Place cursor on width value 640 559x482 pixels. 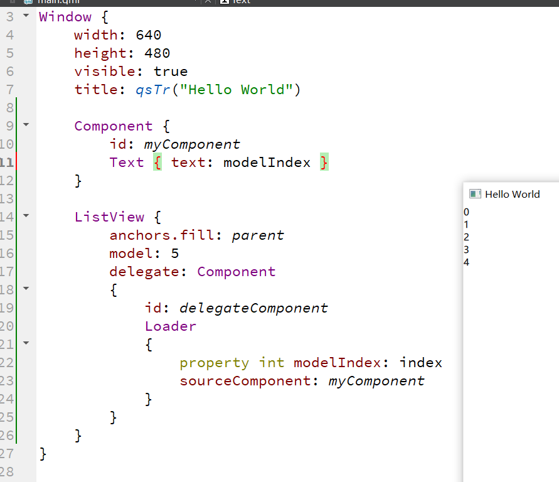pyautogui.click(x=149, y=35)
